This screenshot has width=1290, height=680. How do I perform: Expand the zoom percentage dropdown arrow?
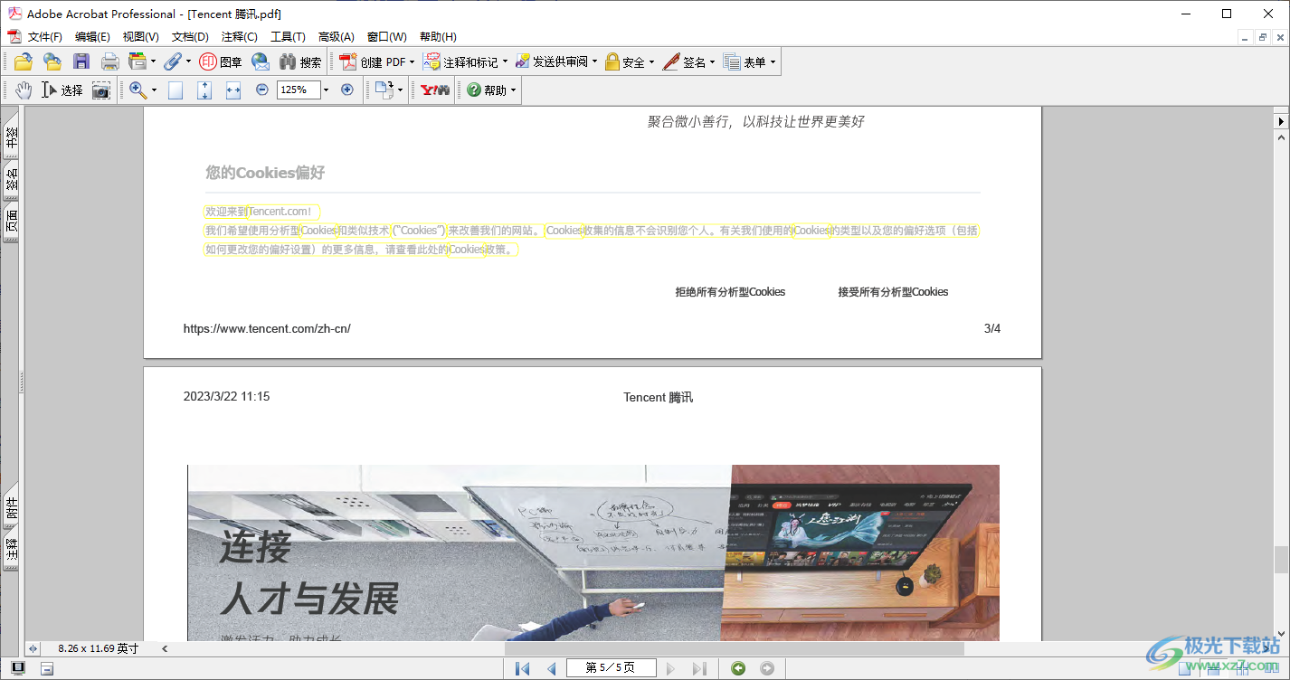coord(326,90)
